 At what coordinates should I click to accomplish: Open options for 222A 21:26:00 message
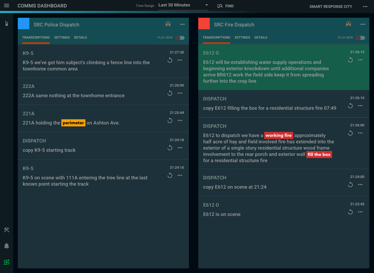coord(180,93)
